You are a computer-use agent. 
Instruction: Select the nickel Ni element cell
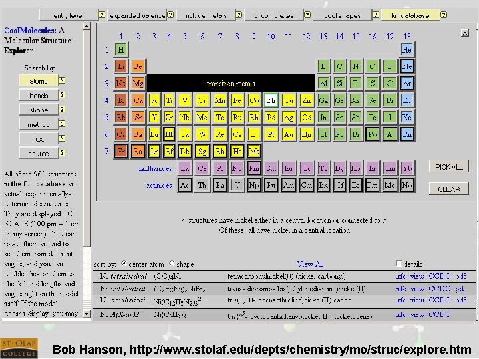point(271,100)
